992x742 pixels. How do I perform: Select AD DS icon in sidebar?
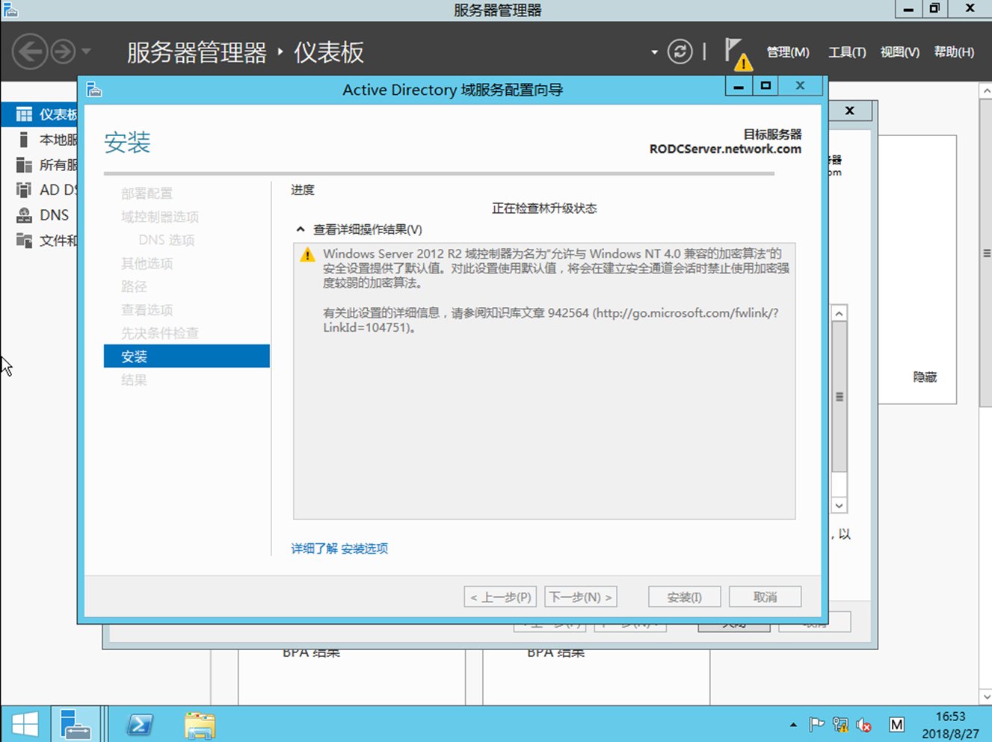click(x=24, y=190)
